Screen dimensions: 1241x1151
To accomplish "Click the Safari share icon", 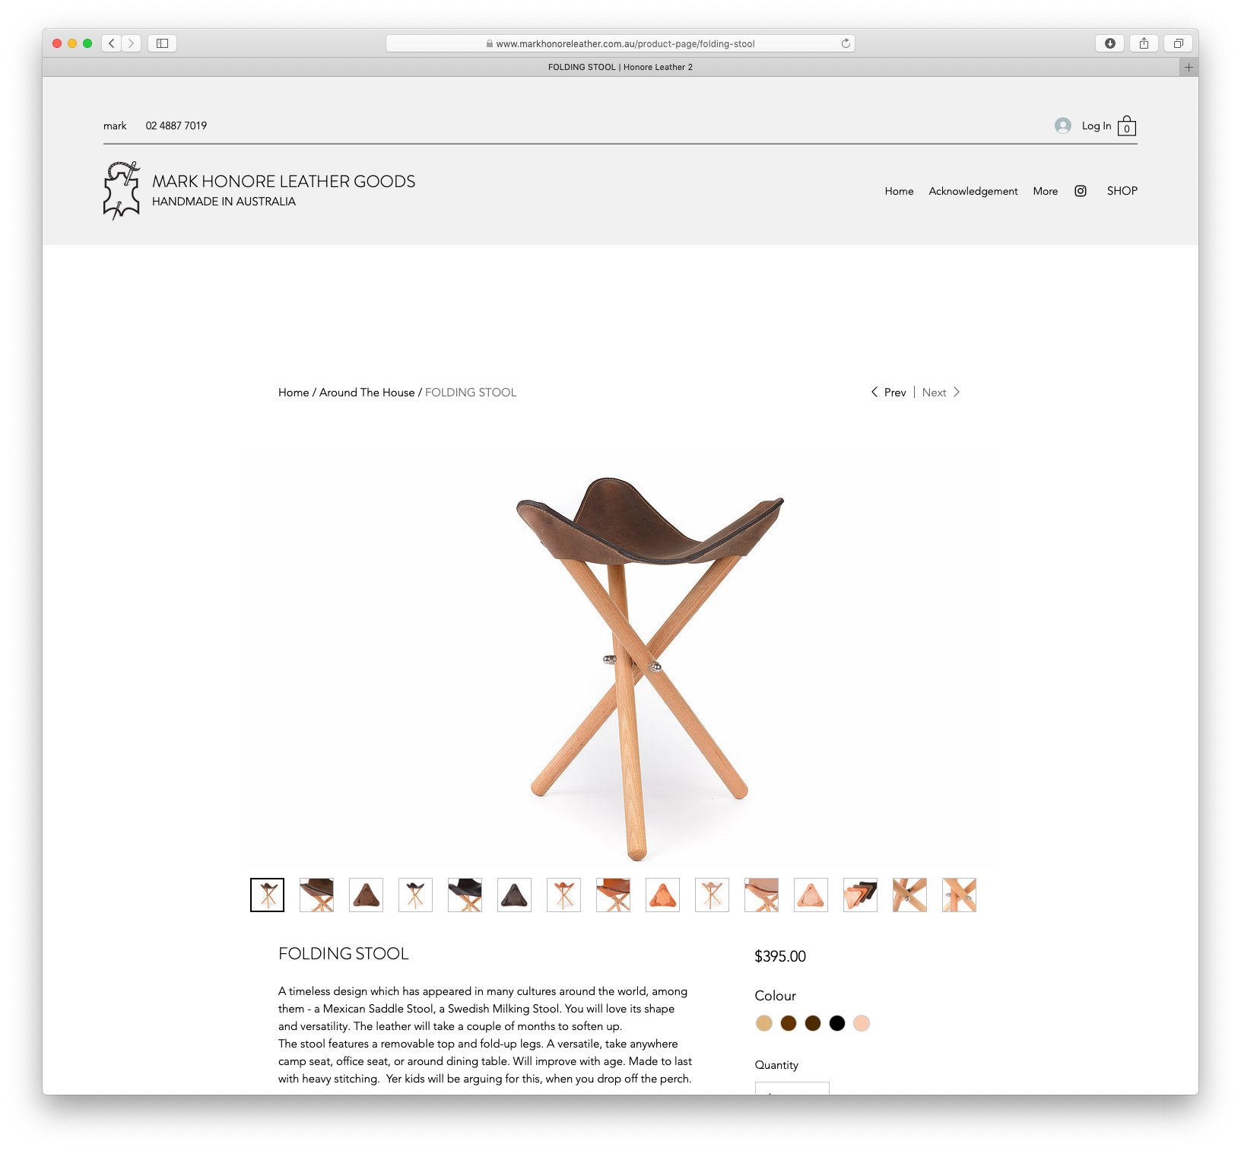I will [1144, 43].
